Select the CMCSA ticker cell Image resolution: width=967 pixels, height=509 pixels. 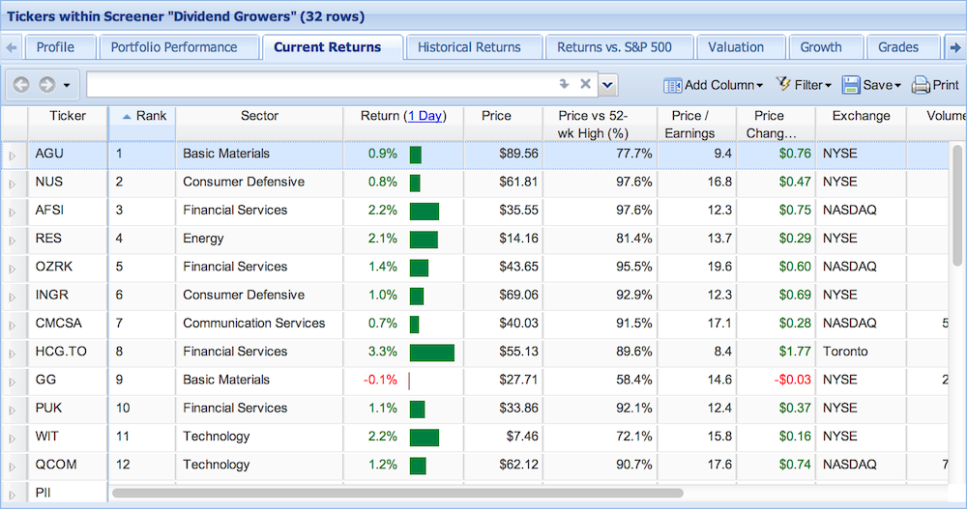(x=68, y=323)
